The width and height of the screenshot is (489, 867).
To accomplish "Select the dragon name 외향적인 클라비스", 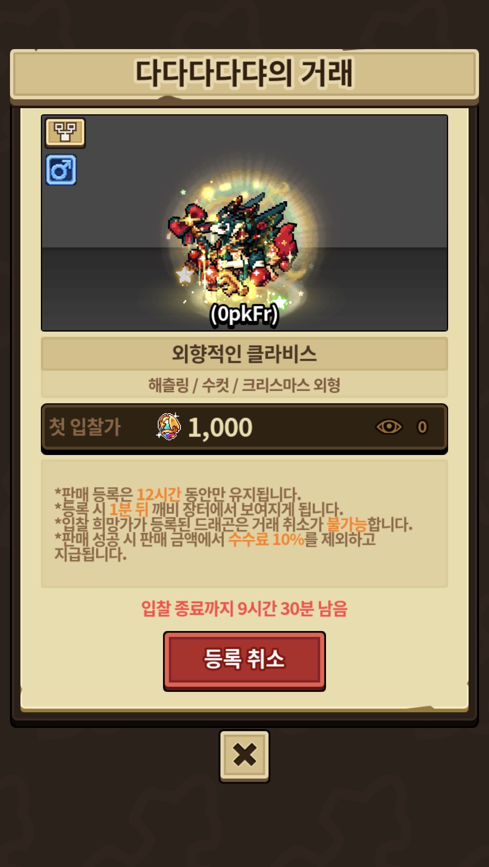I will (244, 353).
